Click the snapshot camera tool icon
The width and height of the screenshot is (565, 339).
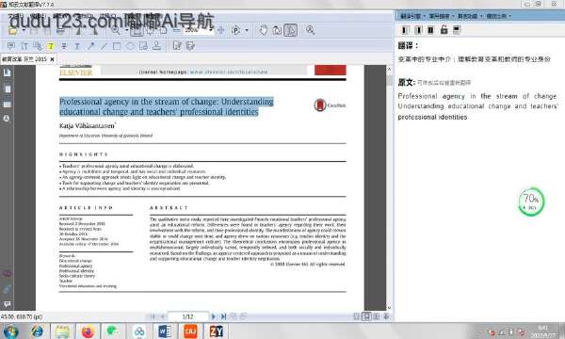(277, 30)
